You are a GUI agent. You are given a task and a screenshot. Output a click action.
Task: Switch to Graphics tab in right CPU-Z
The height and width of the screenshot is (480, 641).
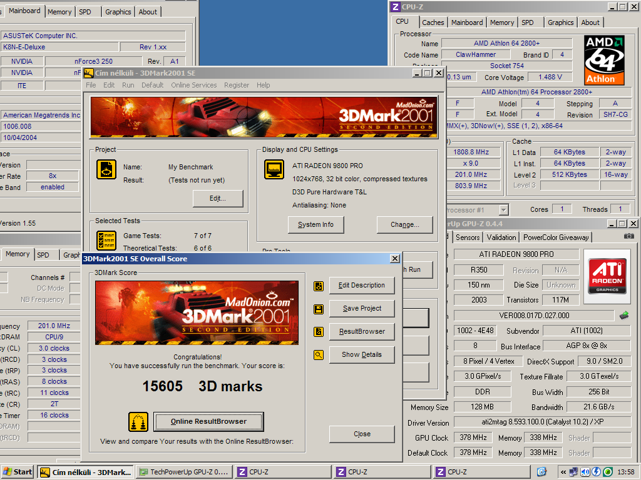(x=560, y=22)
